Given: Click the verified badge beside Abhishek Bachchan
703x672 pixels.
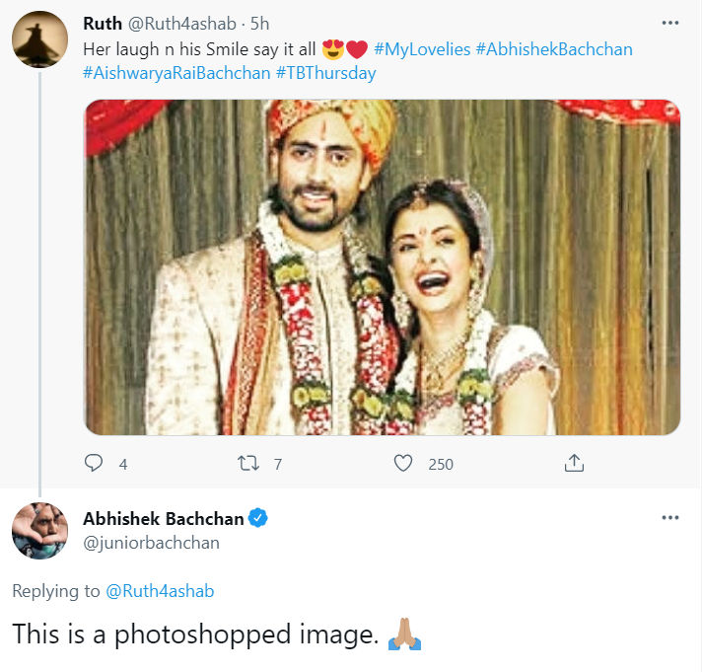Looking at the screenshot, I should [x=260, y=519].
